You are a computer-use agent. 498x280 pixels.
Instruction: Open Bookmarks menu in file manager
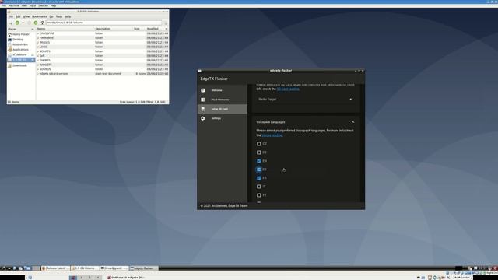[x=40, y=16]
